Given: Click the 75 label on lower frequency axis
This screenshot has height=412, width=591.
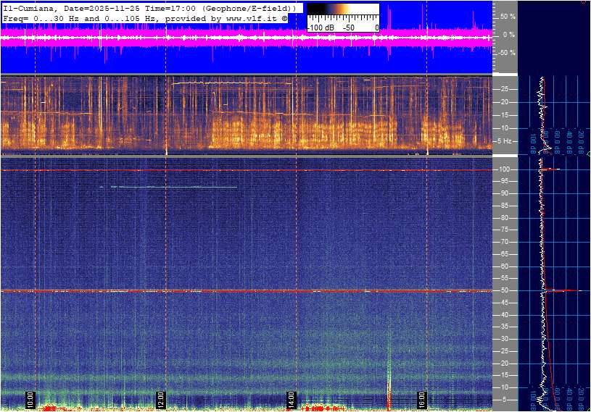Looking at the screenshot, I should click(x=504, y=230).
